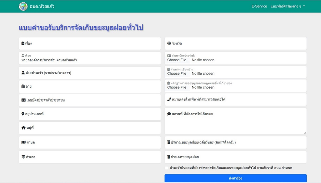Click the อบต.ห้วยแก้ว brand link

pyautogui.click(x=42, y=6)
